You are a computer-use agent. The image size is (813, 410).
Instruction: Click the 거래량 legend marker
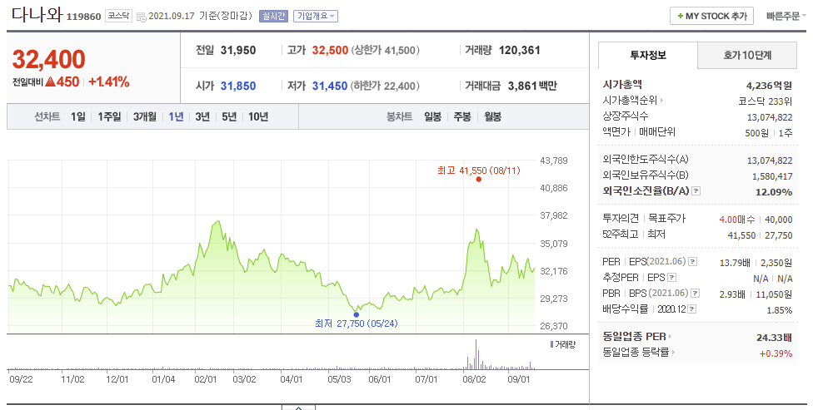[x=551, y=344]
